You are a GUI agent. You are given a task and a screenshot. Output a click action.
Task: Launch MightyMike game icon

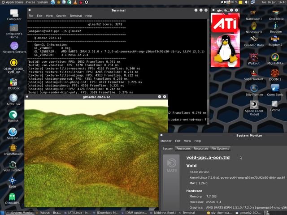point(275,59)
